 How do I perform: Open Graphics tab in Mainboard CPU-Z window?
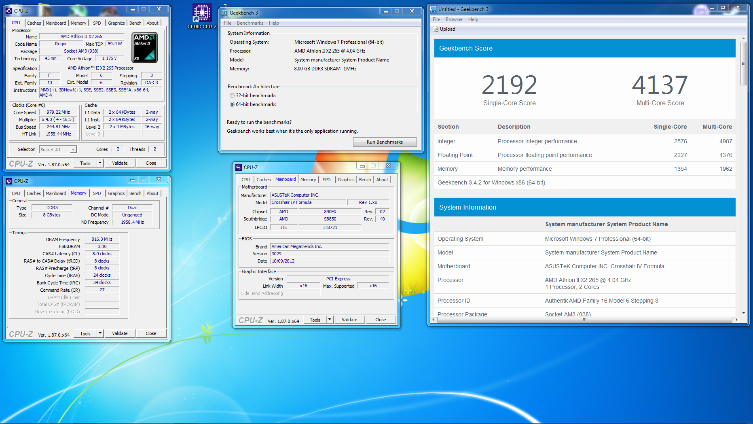[x=346, y=180]
